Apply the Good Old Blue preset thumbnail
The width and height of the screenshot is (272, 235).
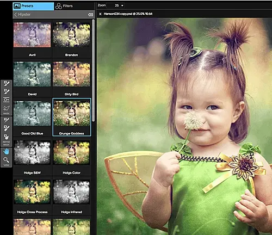click(x=32, y=113)
